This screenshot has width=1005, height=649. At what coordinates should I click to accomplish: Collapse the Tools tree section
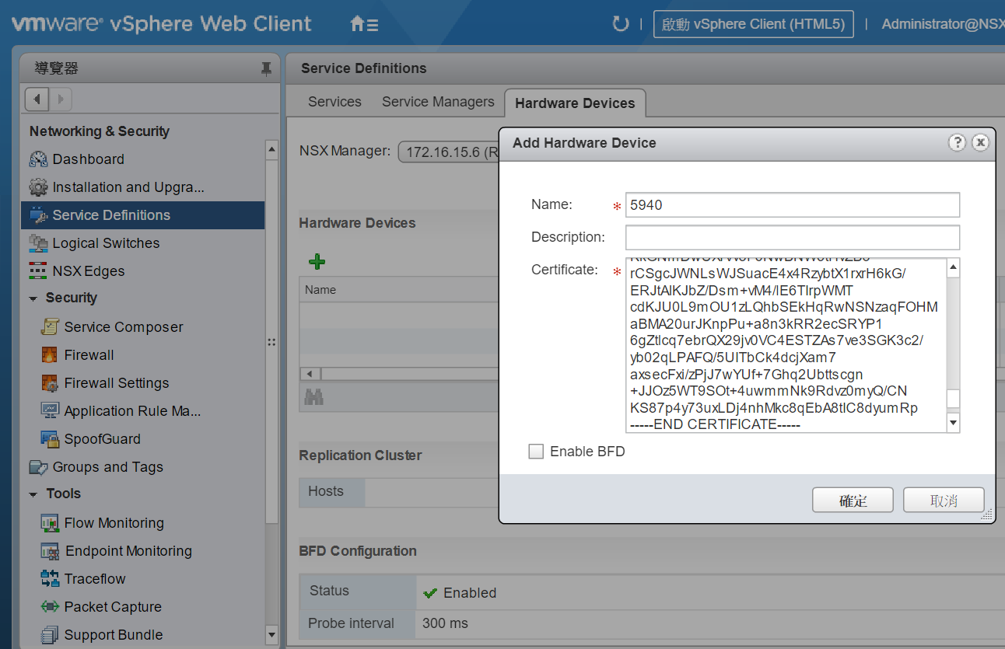pyautogui.click(x=33, y=494)
